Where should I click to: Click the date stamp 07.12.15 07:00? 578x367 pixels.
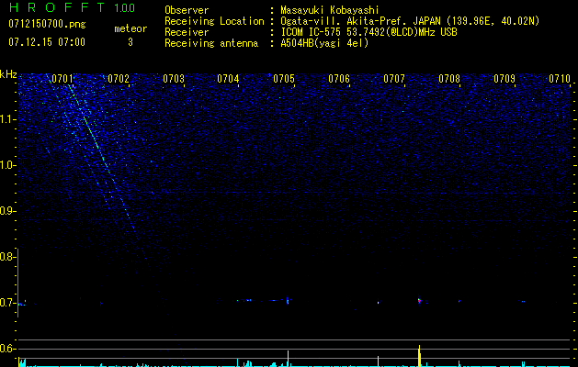pyautogui.click(x=47, y=42)
